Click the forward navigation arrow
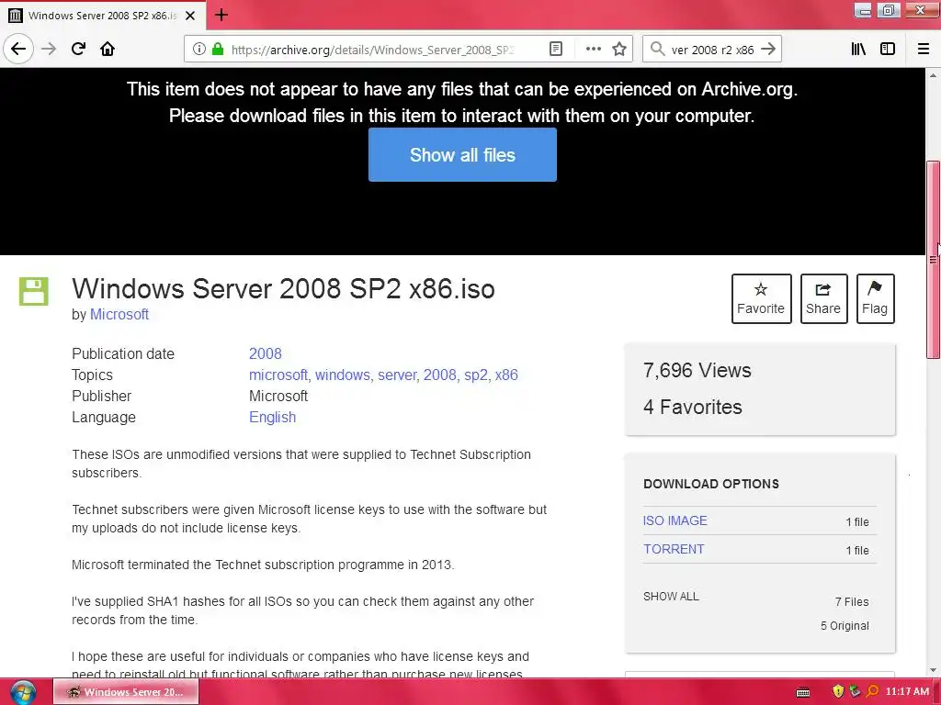Image resolution: width=941 pixels, height=705 pixels. click(49, 49)
